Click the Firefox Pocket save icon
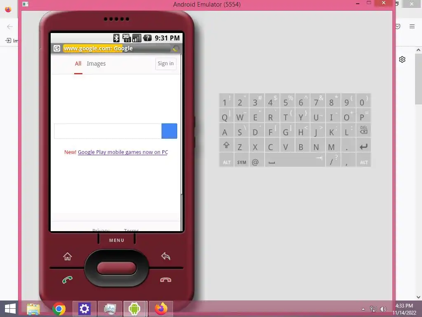The width and height of the screenshot is (422, 317). pyautogui.click(x=398, y=26)
